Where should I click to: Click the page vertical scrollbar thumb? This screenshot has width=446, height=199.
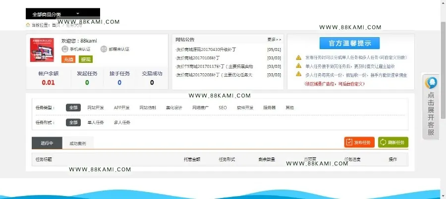(x=443, y=70)
